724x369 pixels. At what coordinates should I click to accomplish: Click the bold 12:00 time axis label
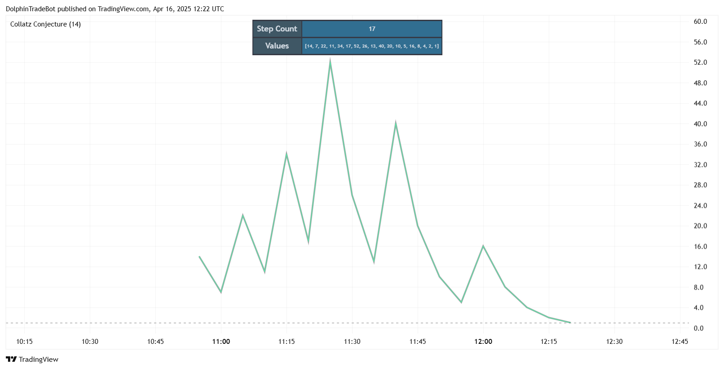[483, 342]
